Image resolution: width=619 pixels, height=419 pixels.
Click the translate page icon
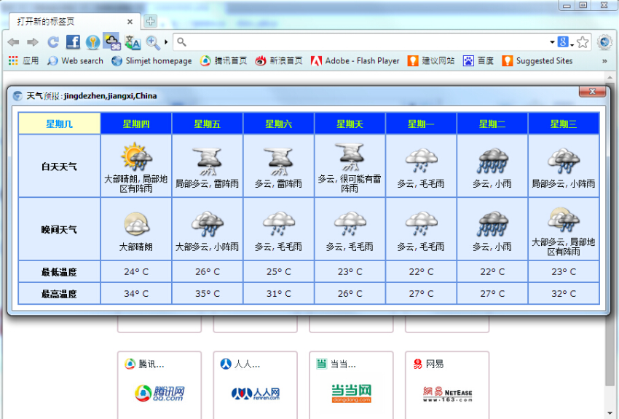[132, 42]
